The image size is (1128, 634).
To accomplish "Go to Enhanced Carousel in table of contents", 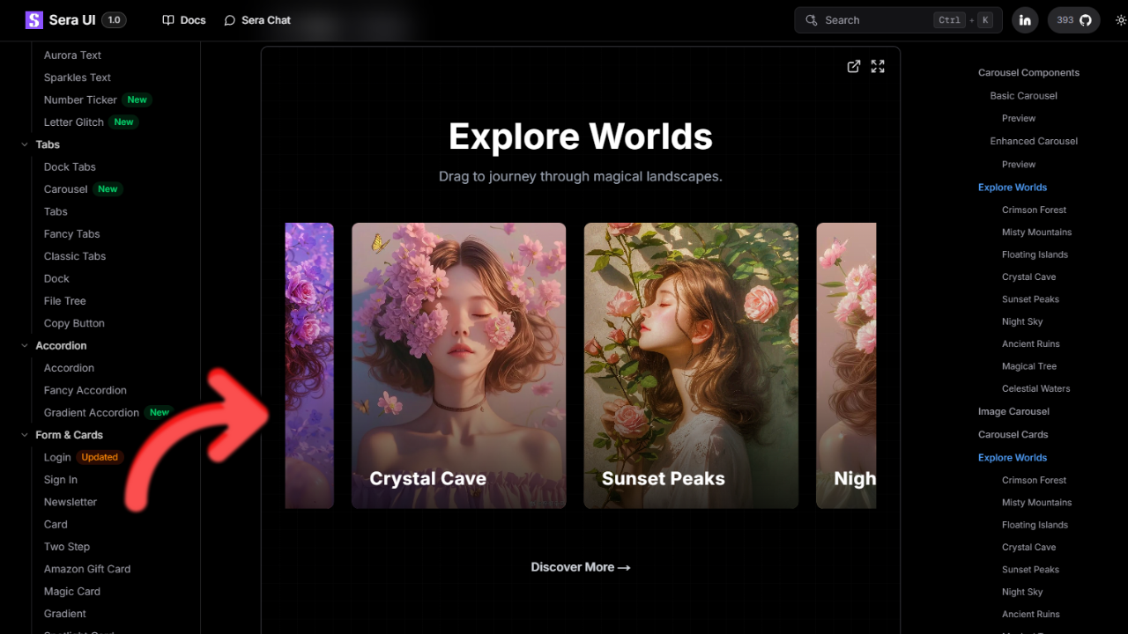I will [1034, 141].
